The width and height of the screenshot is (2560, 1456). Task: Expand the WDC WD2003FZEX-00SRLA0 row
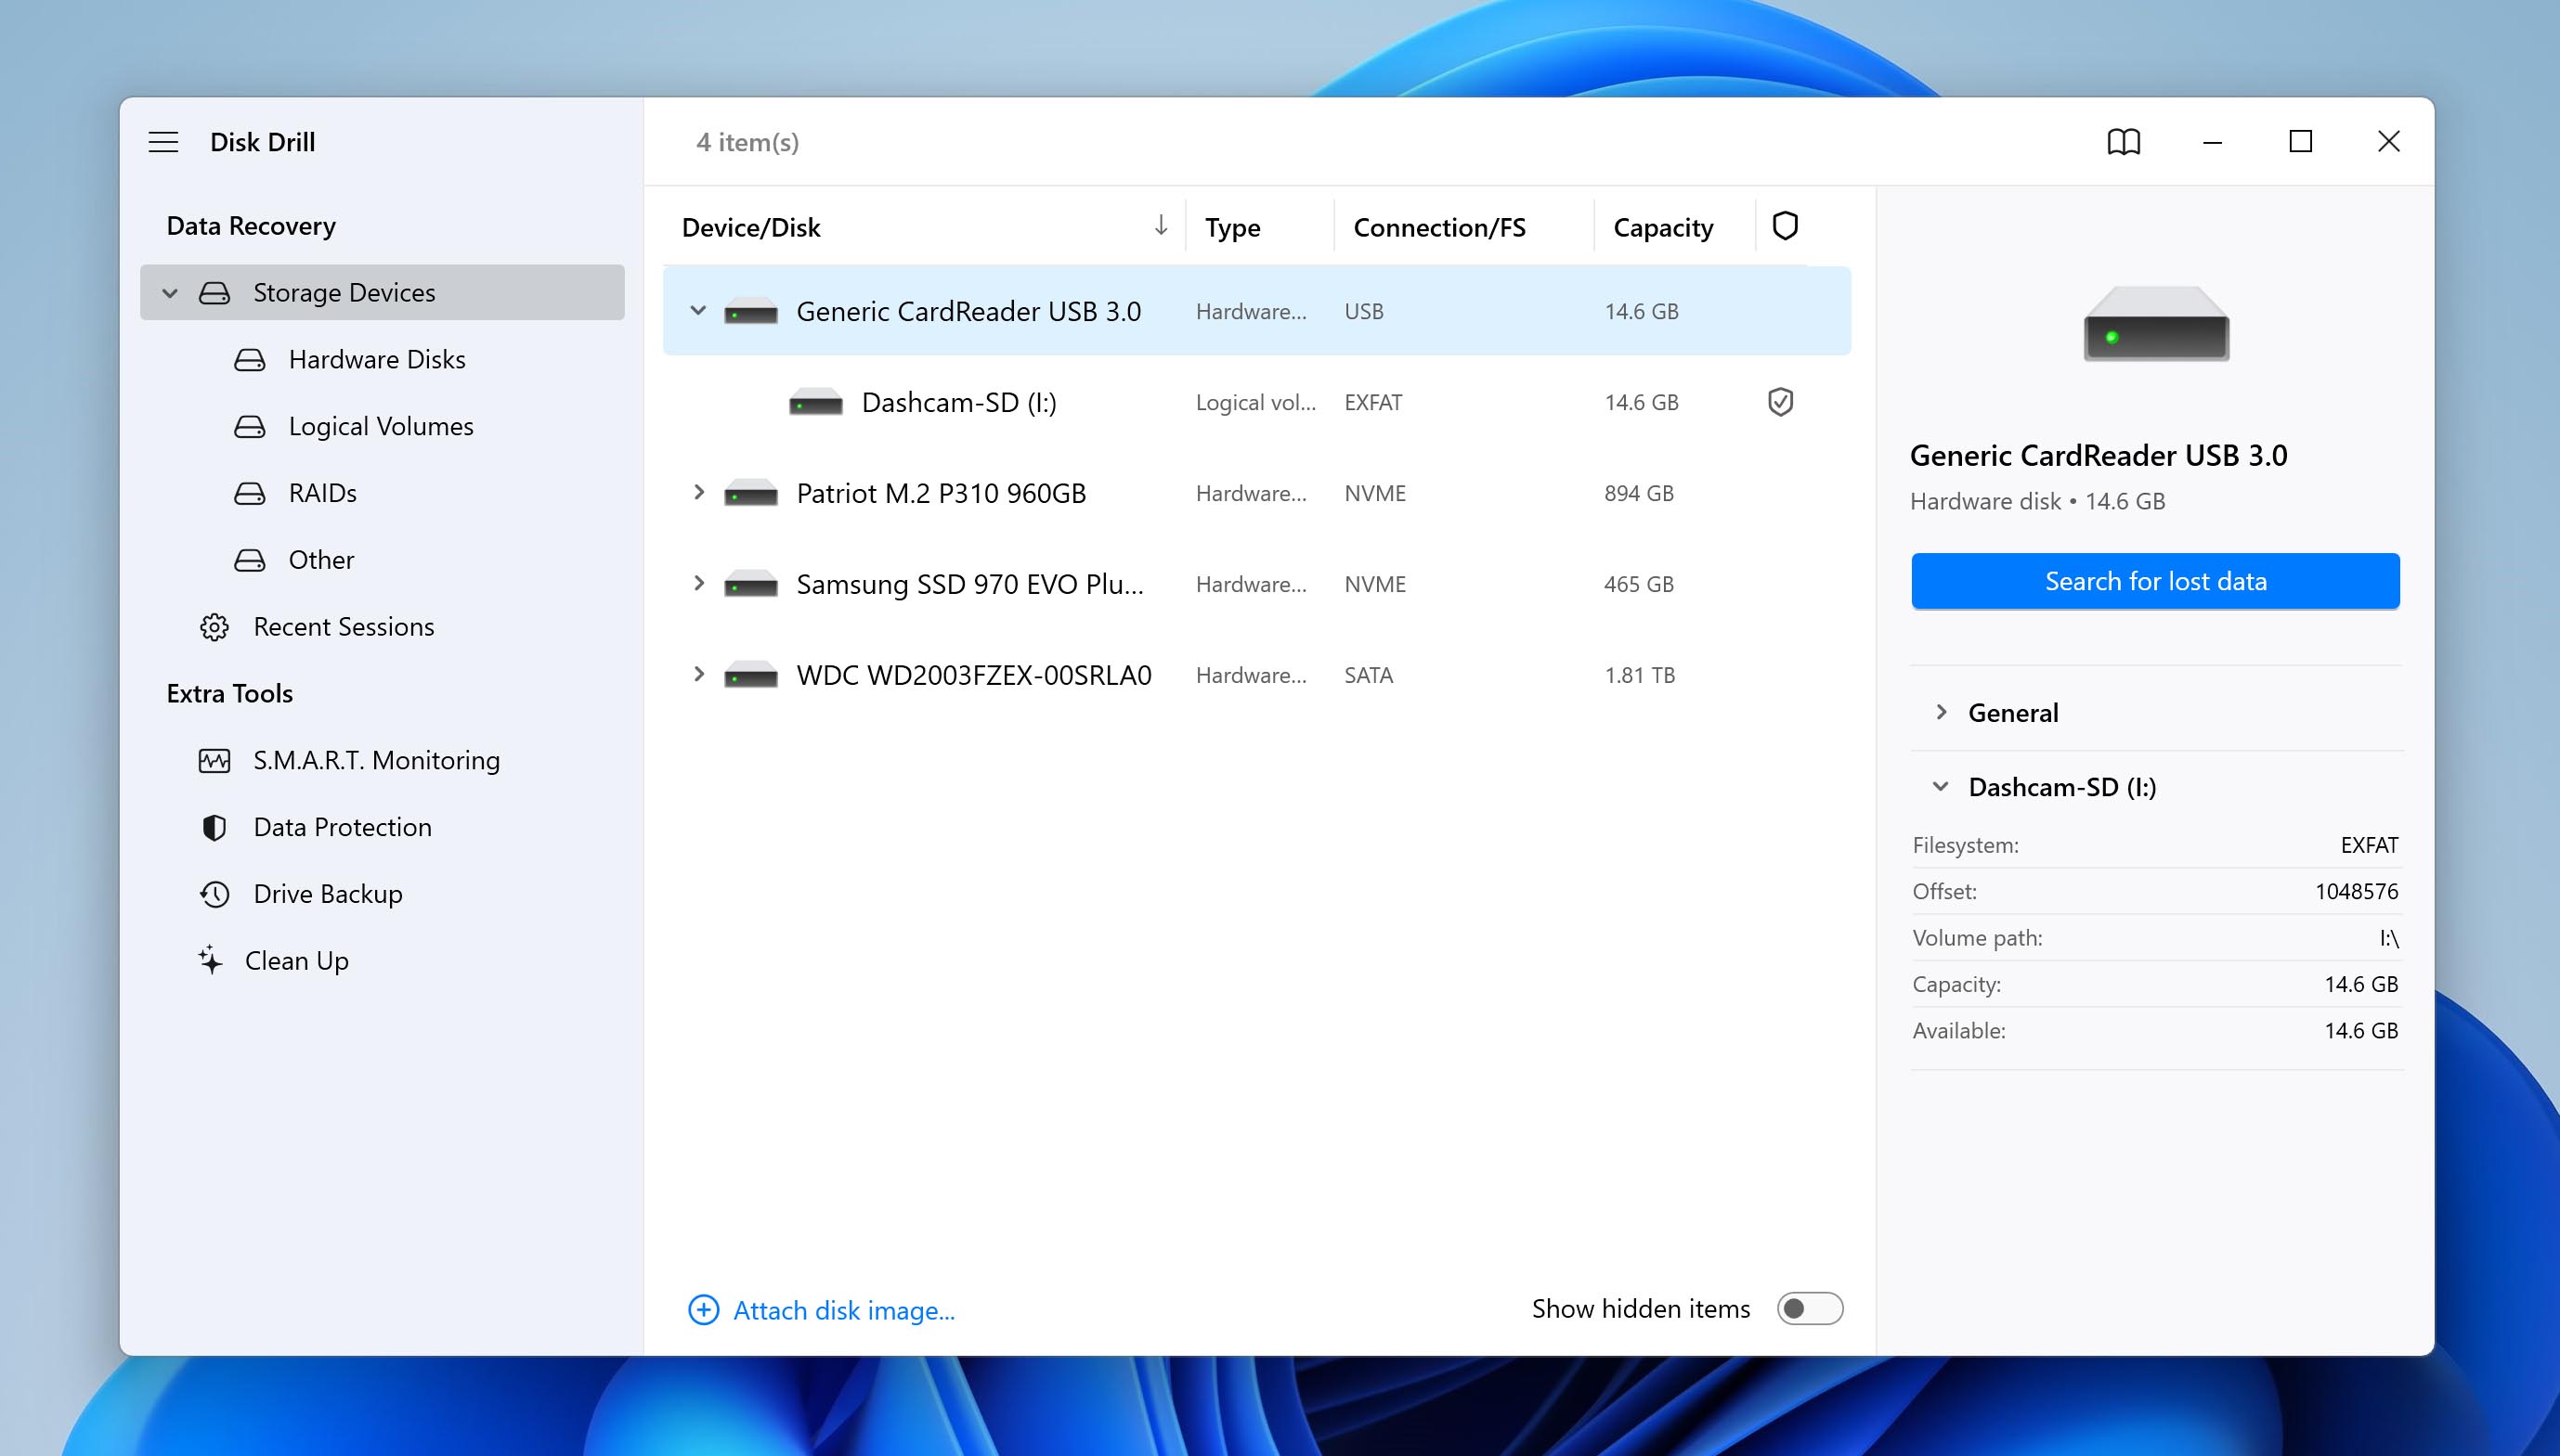click(696, 675)
